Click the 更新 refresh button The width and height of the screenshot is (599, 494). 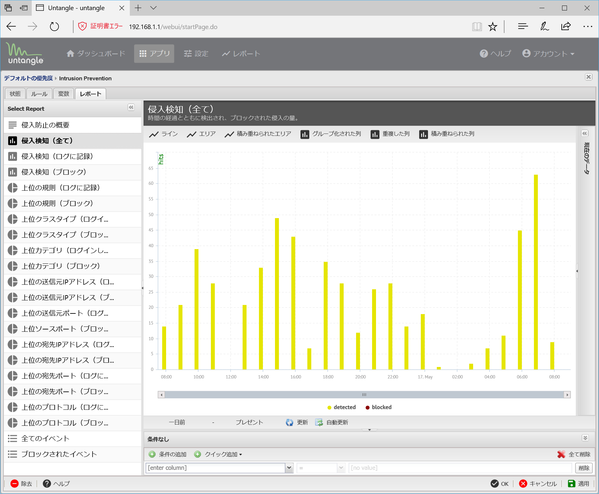tap(297, 422)
